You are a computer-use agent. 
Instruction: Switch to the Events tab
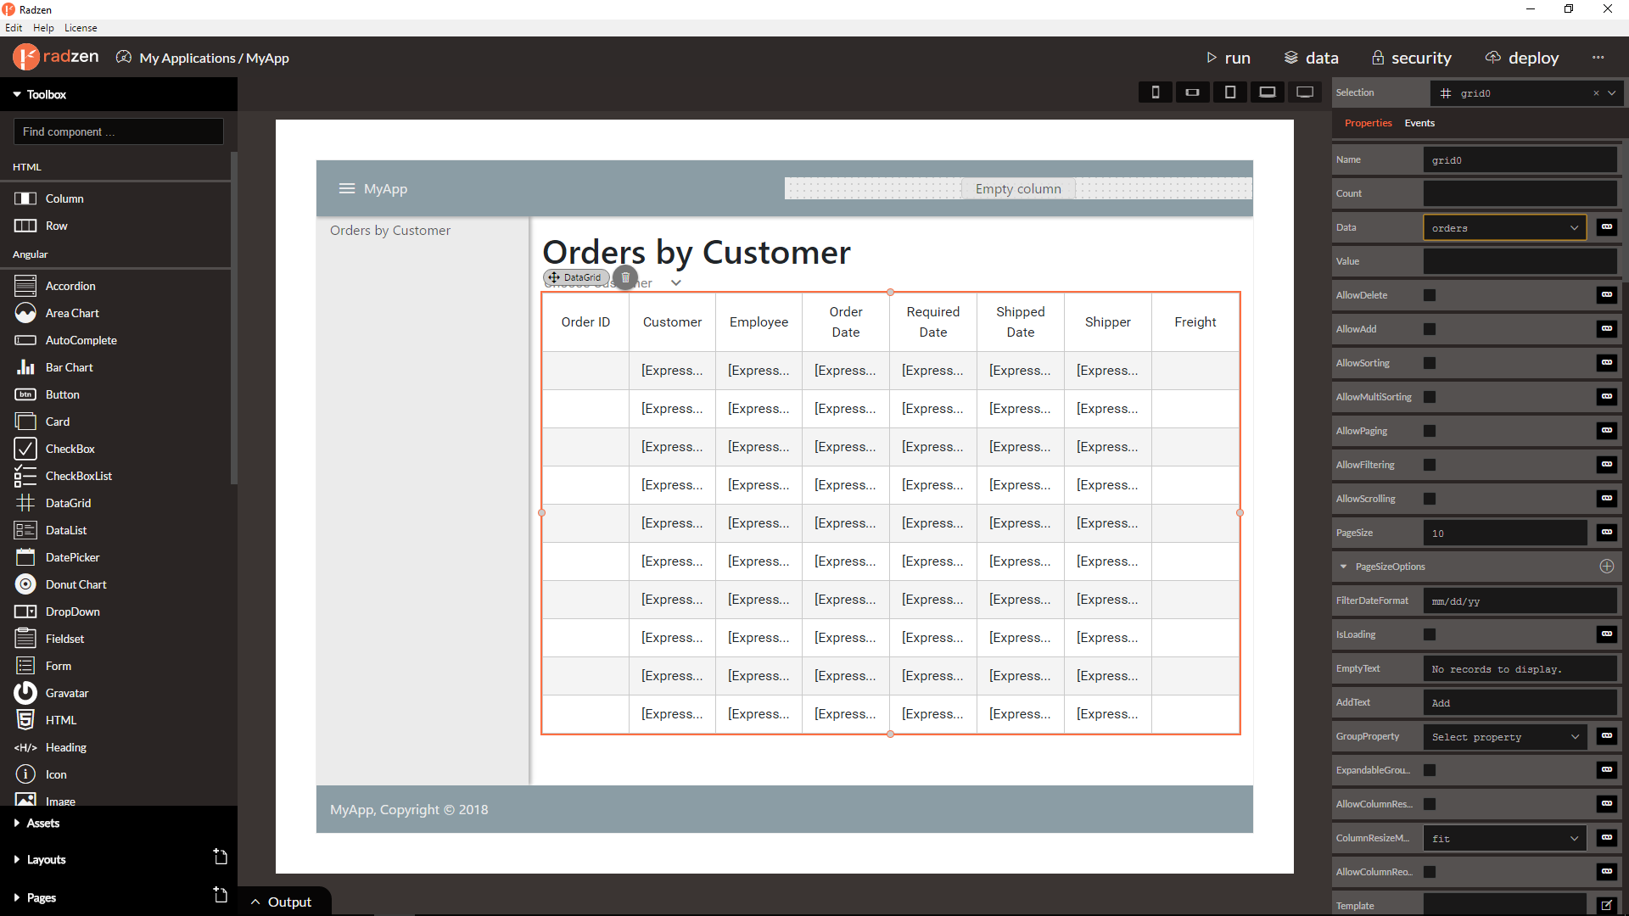click(x=1419, y=123)
